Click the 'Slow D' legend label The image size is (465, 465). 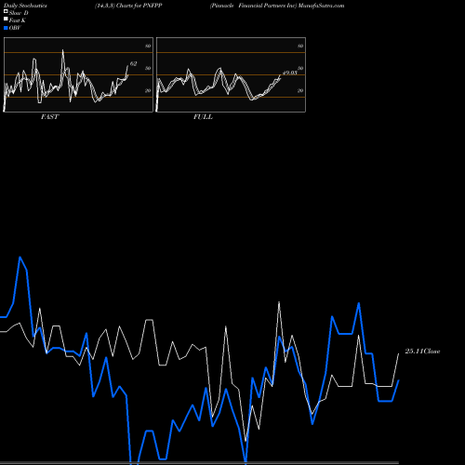click(19, 13)
